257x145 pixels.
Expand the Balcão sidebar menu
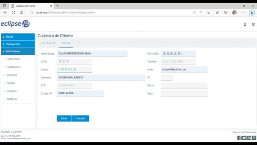tap(18, 37)
